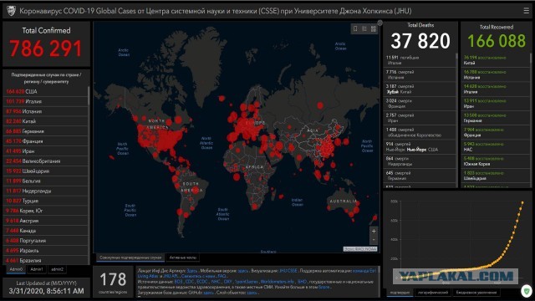Open the map bookmarks tool
The height and width of the screenshot is (301, 535).
tap(355, 29)
